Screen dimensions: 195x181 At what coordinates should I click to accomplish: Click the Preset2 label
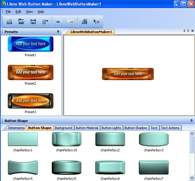(x=30, y=83)
